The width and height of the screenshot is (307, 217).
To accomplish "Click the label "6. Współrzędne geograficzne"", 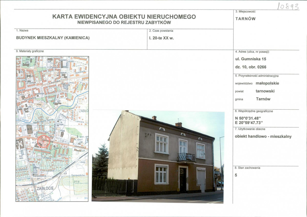I will pos(254,111).
